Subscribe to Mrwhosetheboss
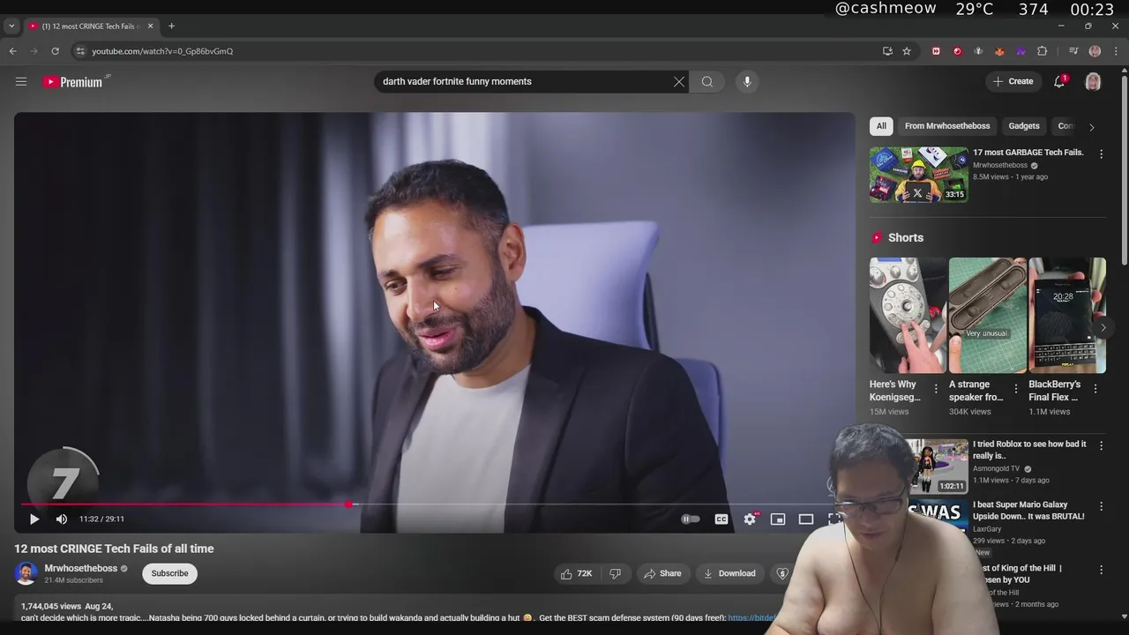Screen dimensions: 1129x635 (169, 573)
